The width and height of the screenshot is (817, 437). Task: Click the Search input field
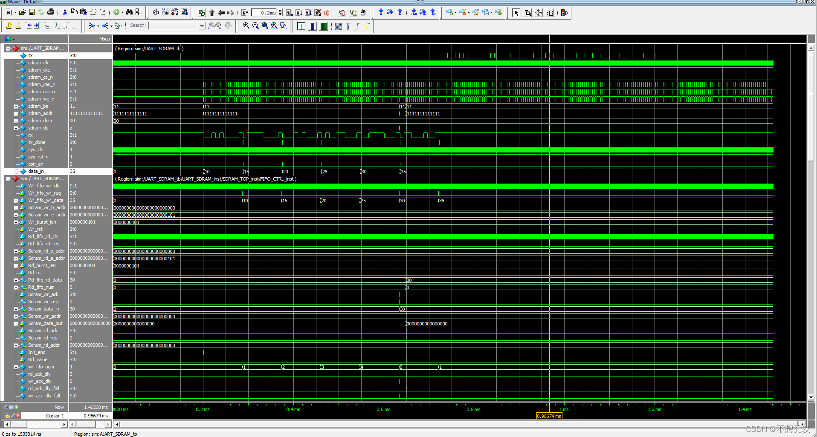[174, 26]
